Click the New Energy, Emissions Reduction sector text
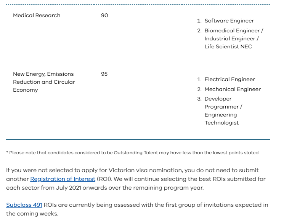 43,74
